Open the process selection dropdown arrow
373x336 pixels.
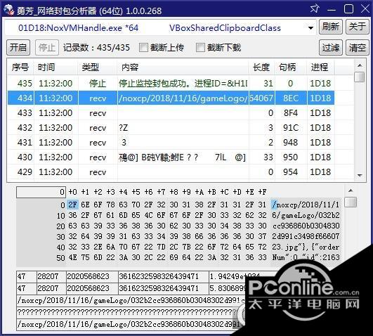pos(310,28)
